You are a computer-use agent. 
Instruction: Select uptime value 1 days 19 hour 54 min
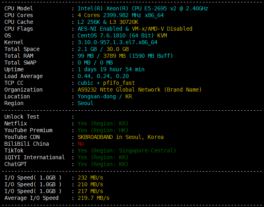111,69
